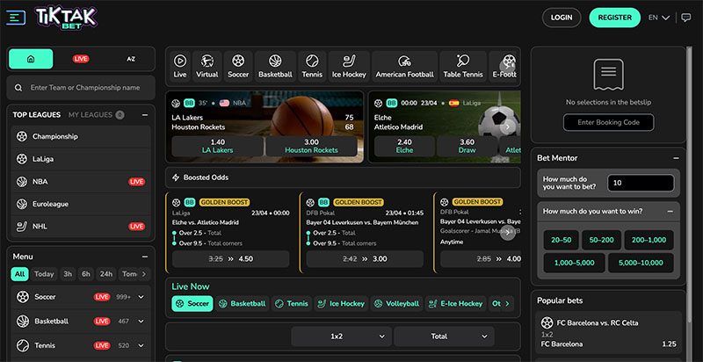Collapse the Top Leagues panel
Image resolution: width=703 pixels, height=362 pixels.
coord(145,115)
